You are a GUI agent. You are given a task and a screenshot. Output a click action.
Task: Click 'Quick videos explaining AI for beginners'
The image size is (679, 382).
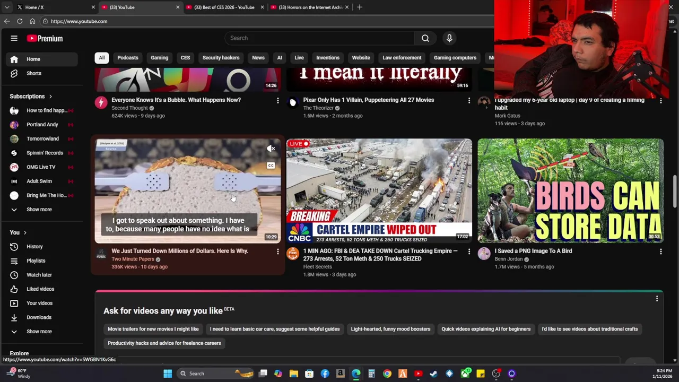(486, 329)
